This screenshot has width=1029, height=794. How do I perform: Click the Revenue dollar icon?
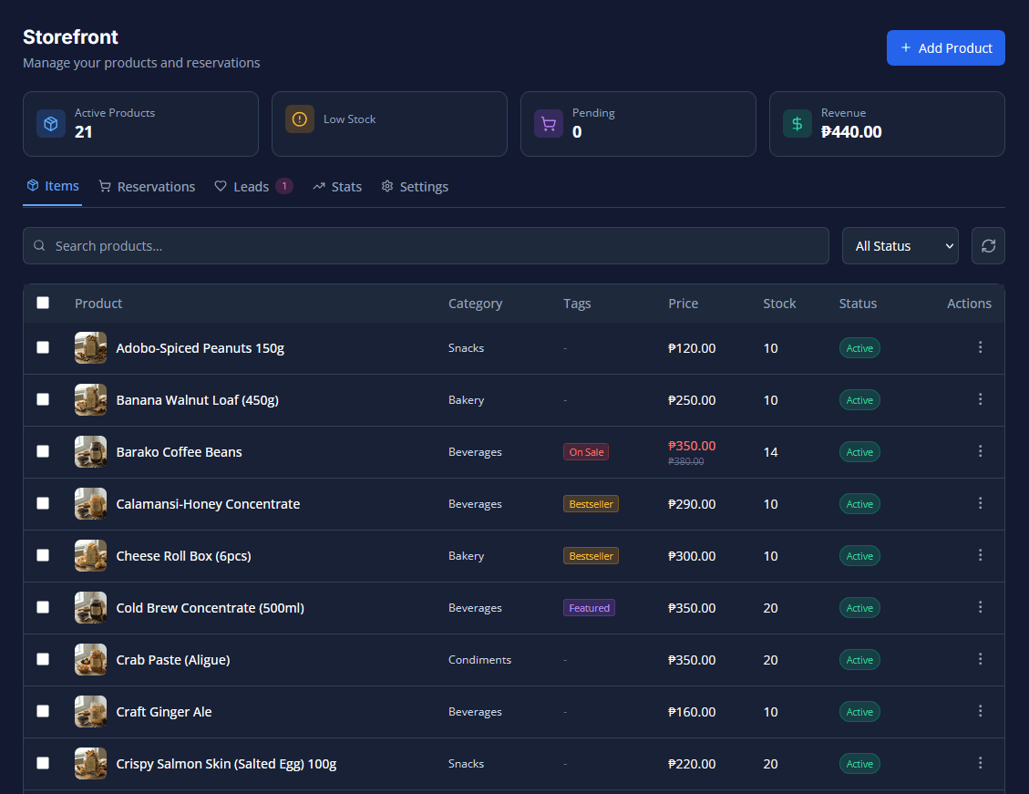tap(797, 124)
